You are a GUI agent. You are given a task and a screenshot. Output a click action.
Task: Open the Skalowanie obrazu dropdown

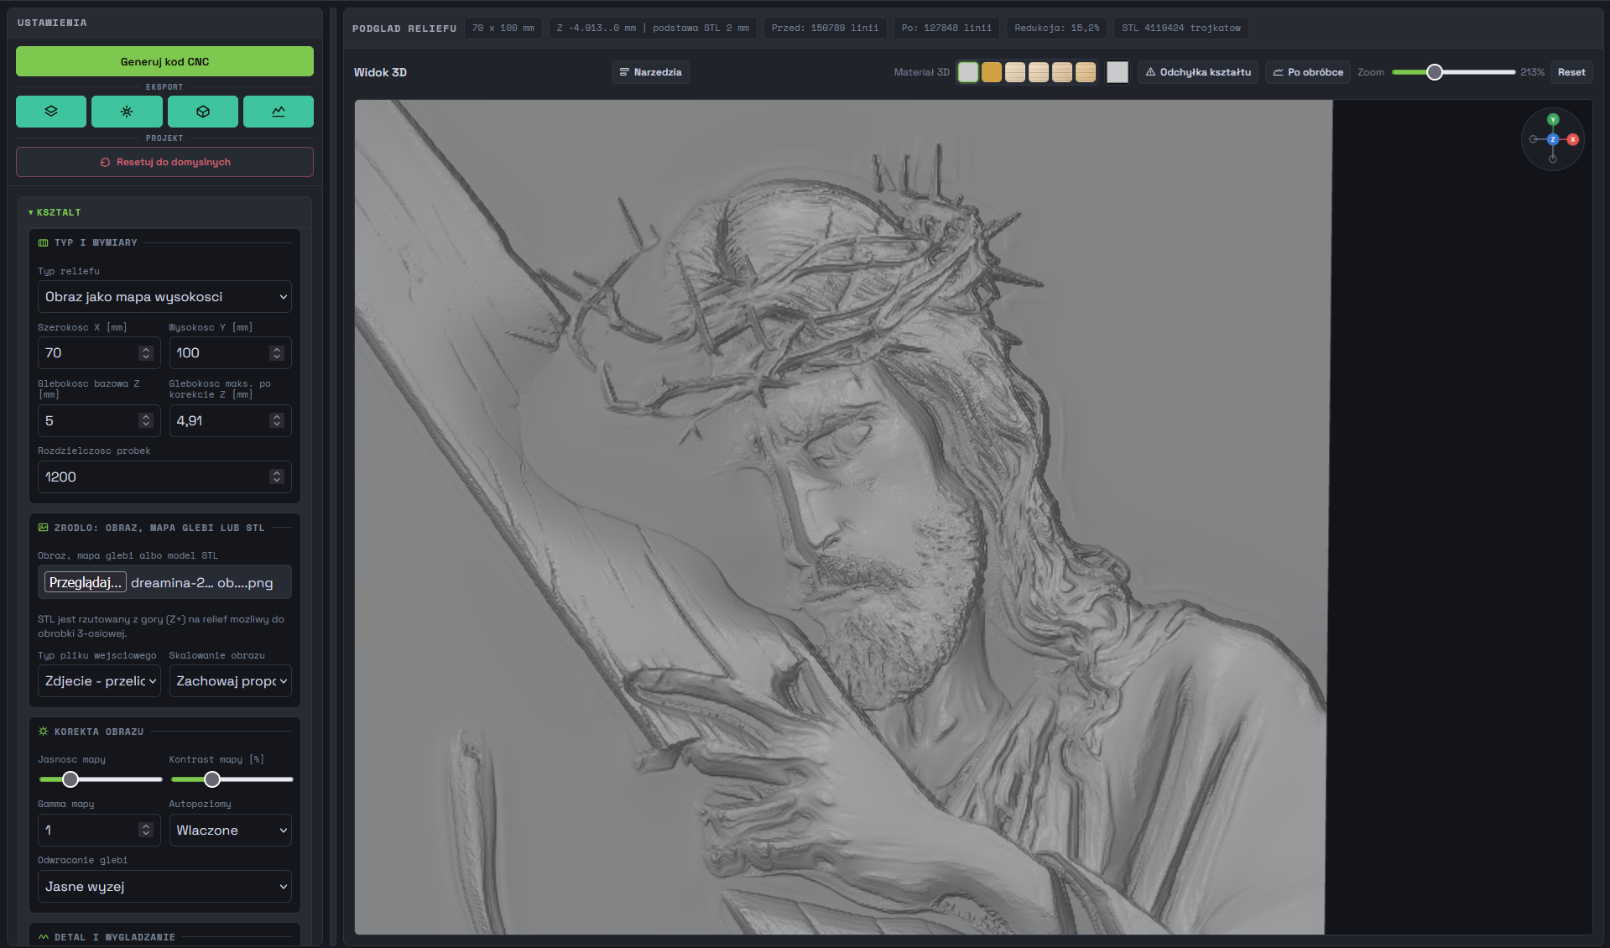230,681
